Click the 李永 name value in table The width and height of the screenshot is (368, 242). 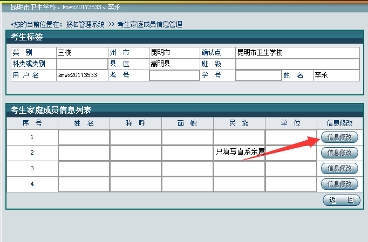click(x=321, y=75)
